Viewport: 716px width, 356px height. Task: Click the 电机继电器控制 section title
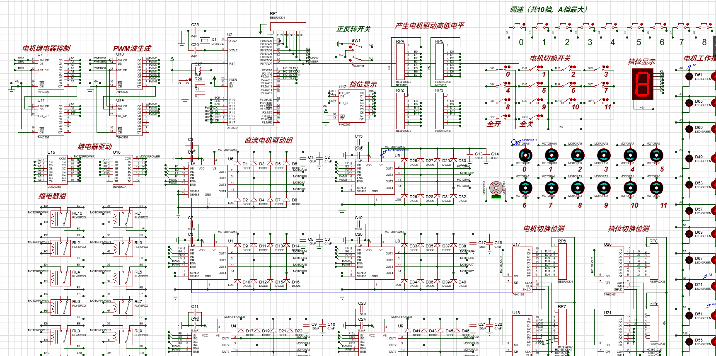pos(46,48)
